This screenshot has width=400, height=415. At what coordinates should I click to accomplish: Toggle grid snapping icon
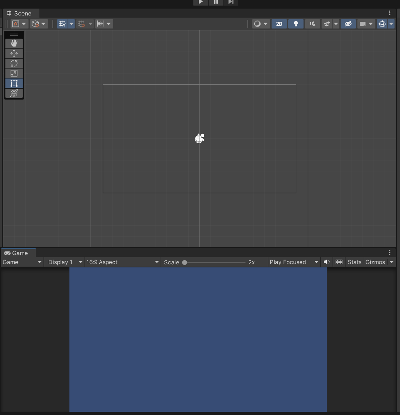pyautogui.click(x=82, y=24)
